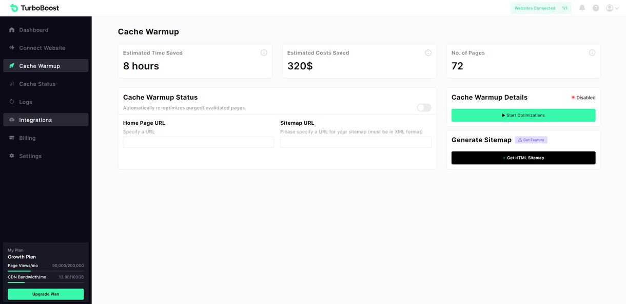
Task: Click the Logs sidebar icon
Action: [12, 102]
